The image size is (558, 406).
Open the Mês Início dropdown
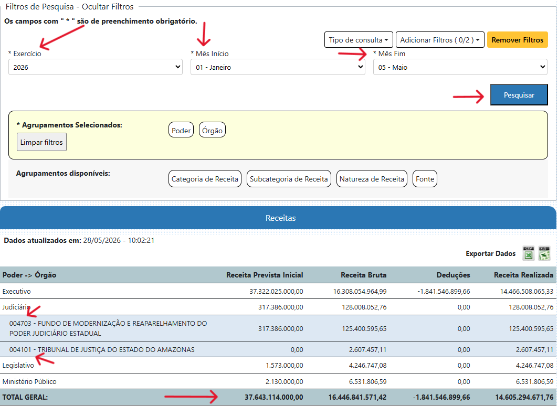pyautogui.click(x=278, y=67)
